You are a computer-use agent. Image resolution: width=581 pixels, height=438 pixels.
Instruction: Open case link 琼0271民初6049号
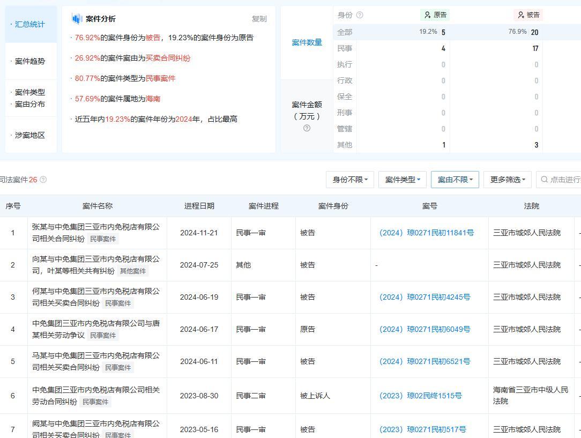(x=424, y=329)
